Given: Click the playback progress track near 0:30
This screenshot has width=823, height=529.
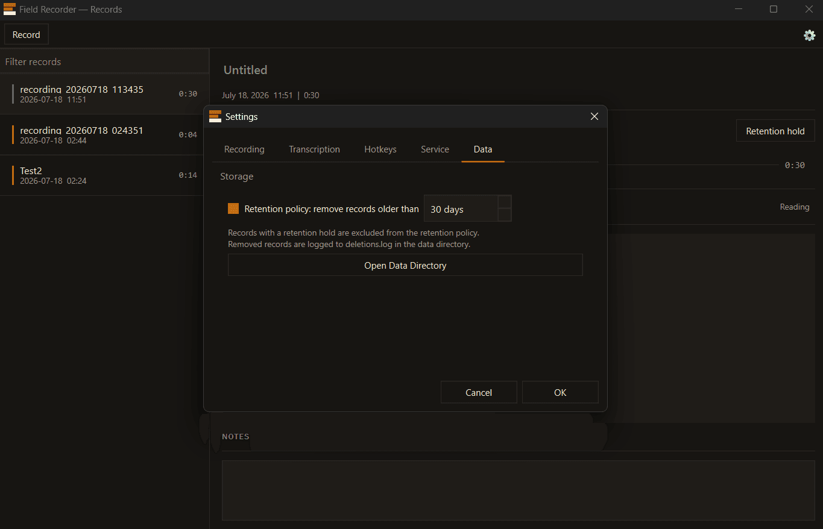Looking at the screenshot, I should [x=693, y=164].
